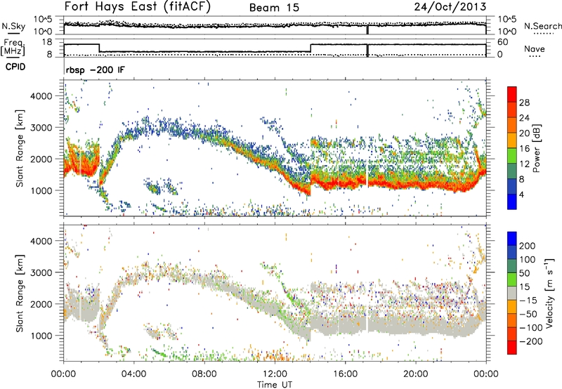This screenshot has width=562, height=389.
Task: Click the 16 dB color bar label
Action: coord(524,149)
